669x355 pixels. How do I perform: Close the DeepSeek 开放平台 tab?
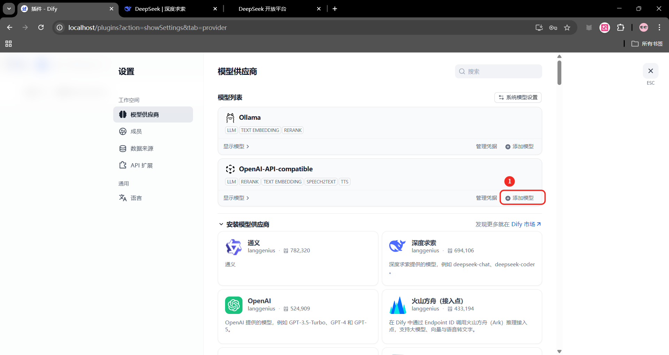tap(319, 9)
